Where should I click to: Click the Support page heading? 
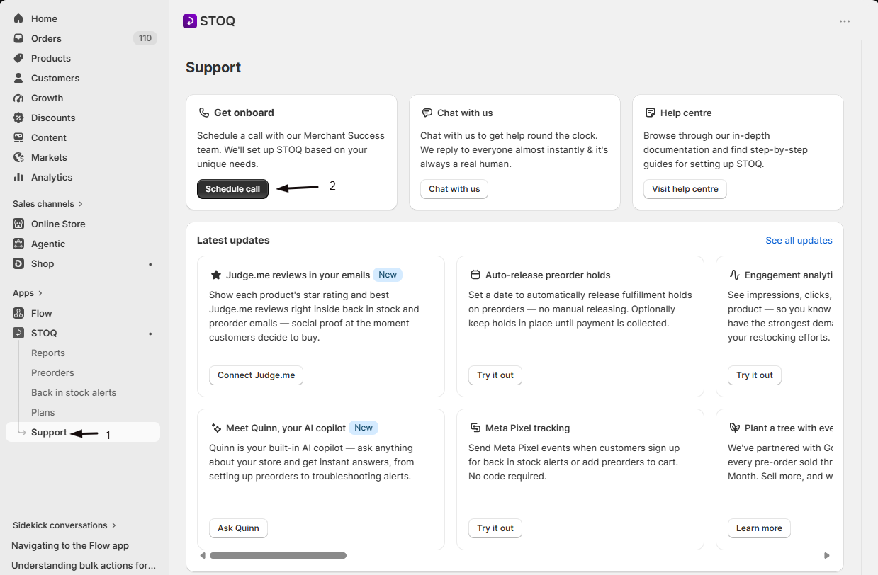213,67
